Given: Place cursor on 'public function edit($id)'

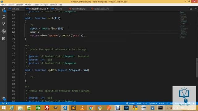Looking at the screenshot, I should 42,18.
